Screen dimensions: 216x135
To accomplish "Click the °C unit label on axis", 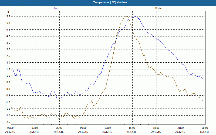I will [x=9, y=12].
